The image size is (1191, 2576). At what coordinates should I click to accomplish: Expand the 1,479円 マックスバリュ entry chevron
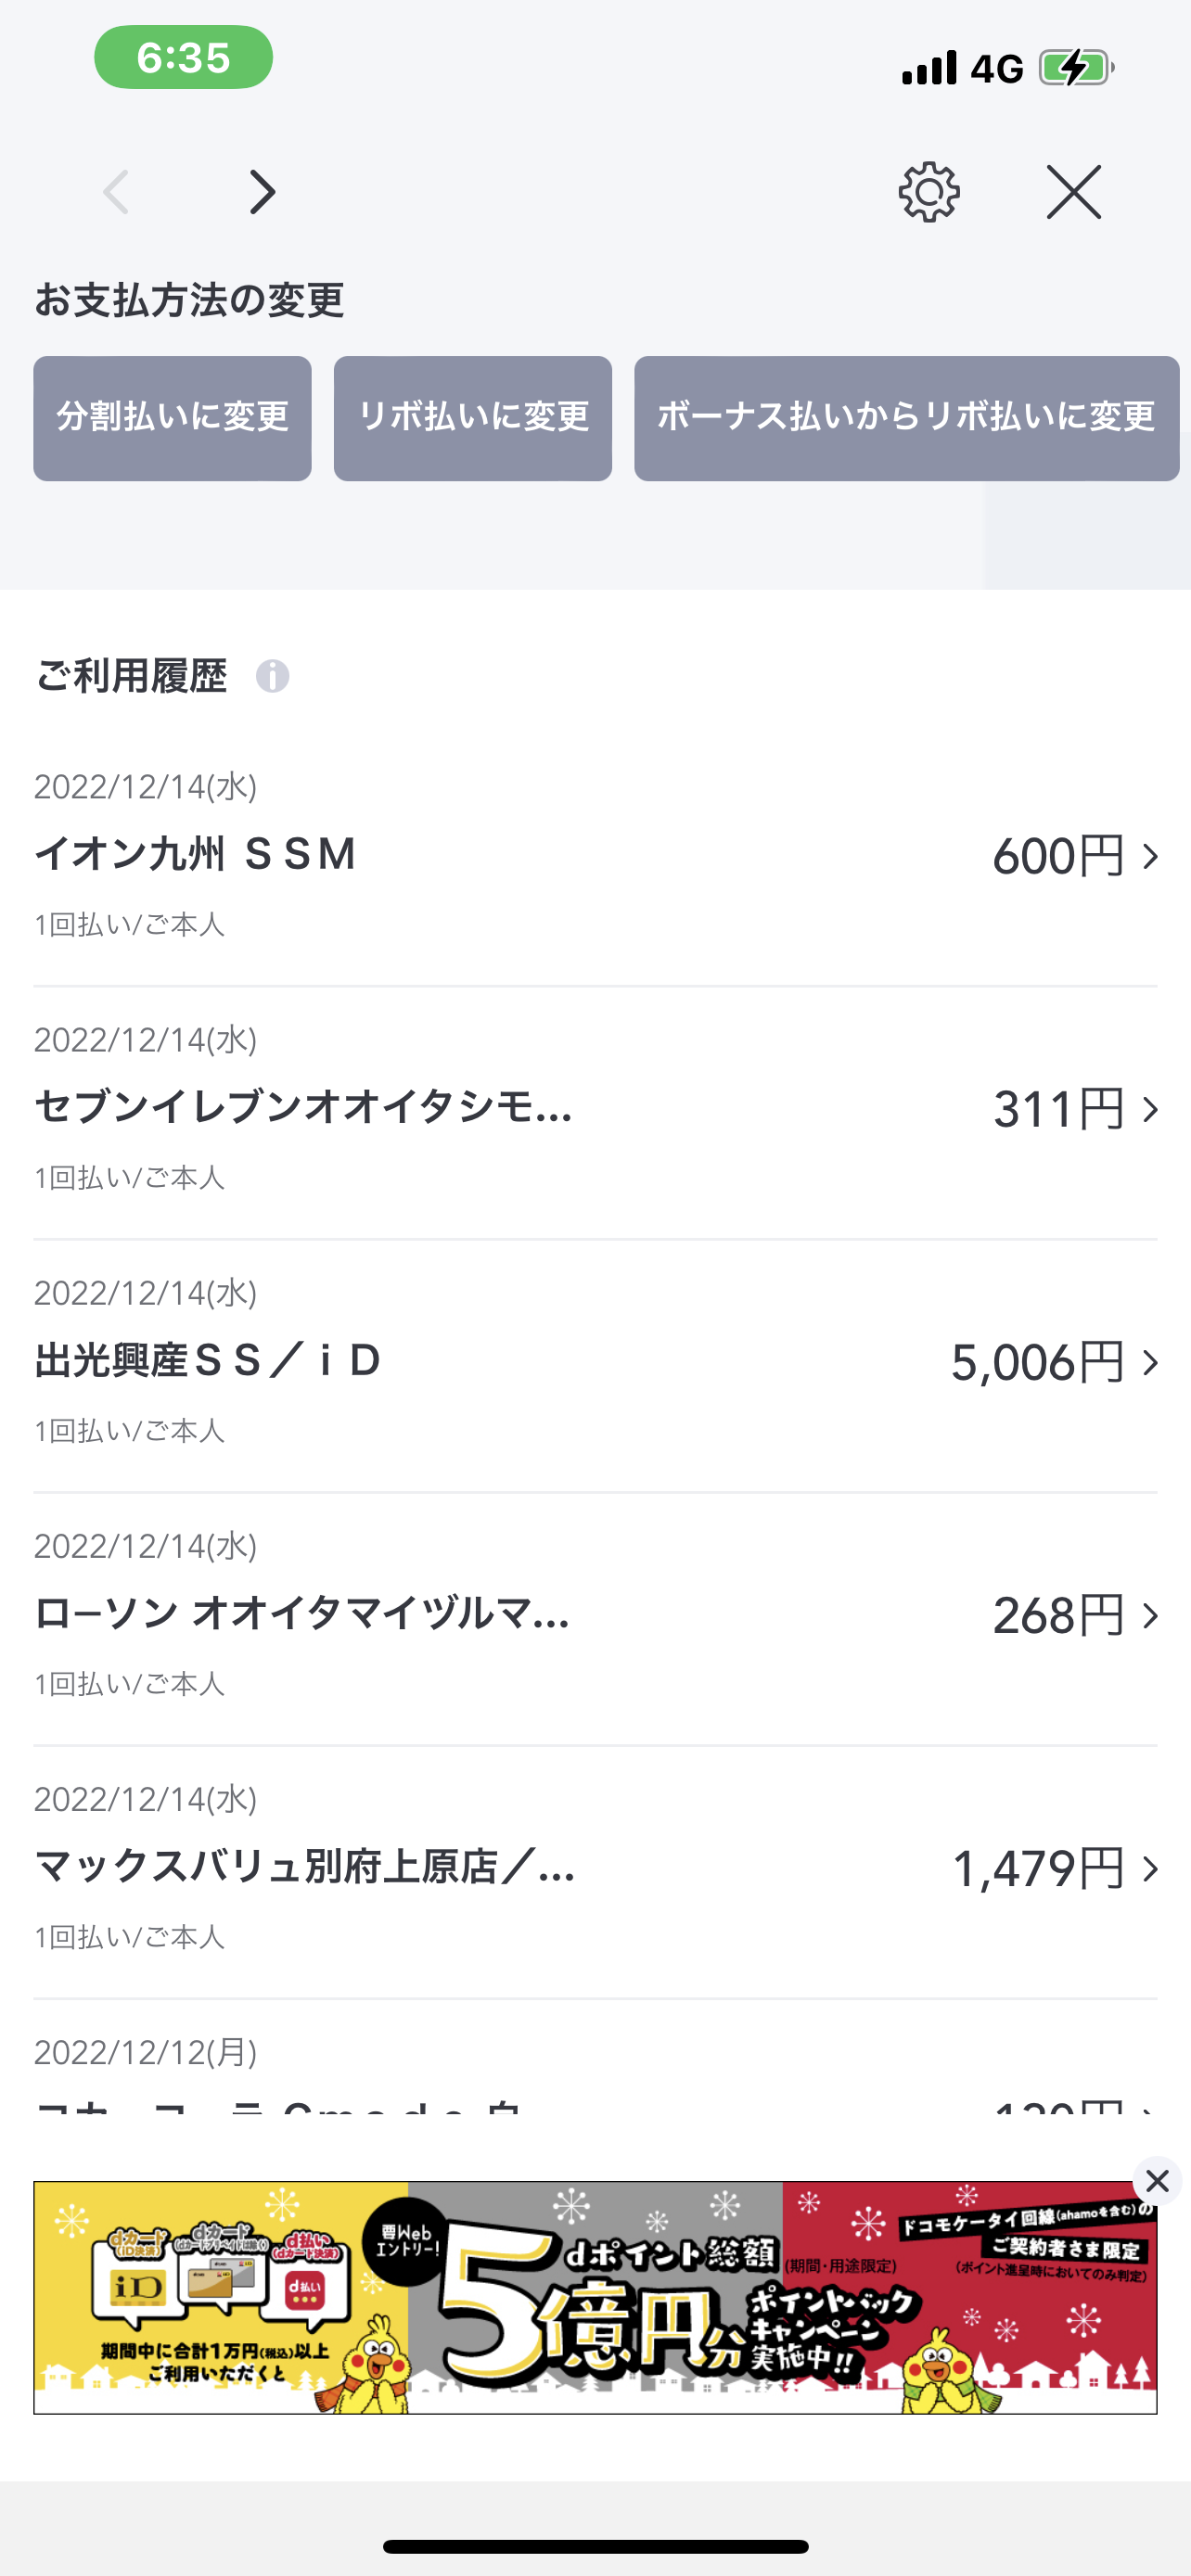[1151, 1869]
